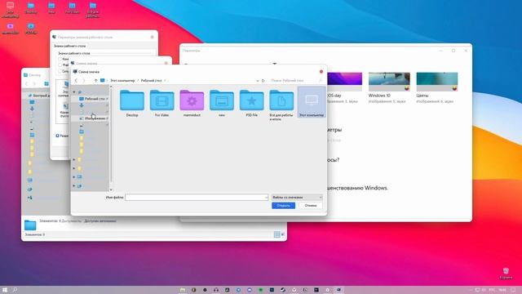Click the sidebar scrollbar down arrow
The image size is (522, 294).
coord(111,190)
